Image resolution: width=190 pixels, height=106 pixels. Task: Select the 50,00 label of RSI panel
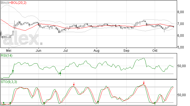pos(181,66)
